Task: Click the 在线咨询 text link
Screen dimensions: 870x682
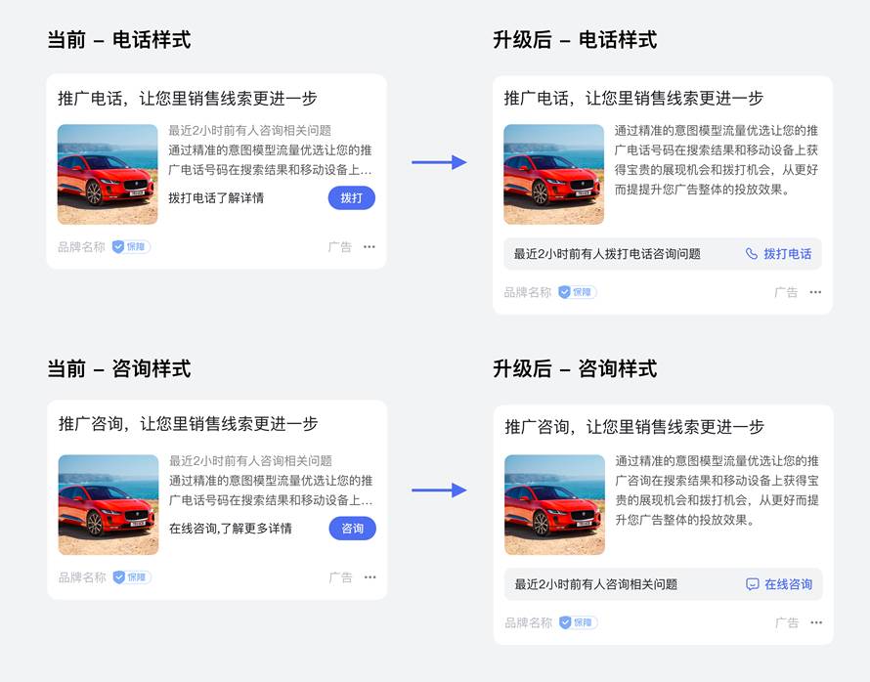Action: coord(788,584)
